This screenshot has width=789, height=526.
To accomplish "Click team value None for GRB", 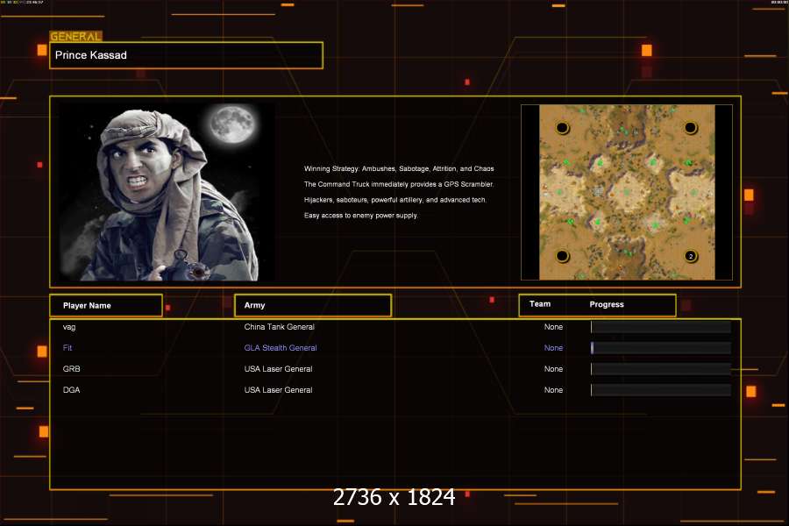I will click(553, 369).
